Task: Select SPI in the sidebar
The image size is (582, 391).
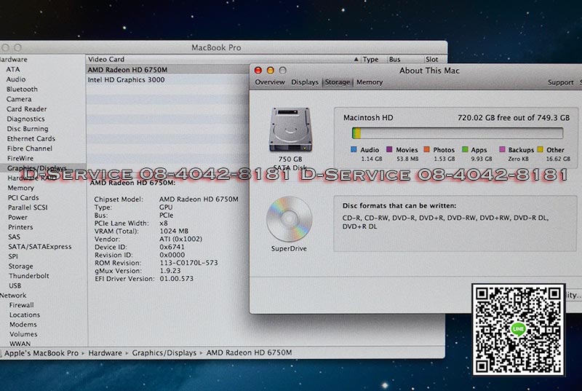Action: (13, 256)
